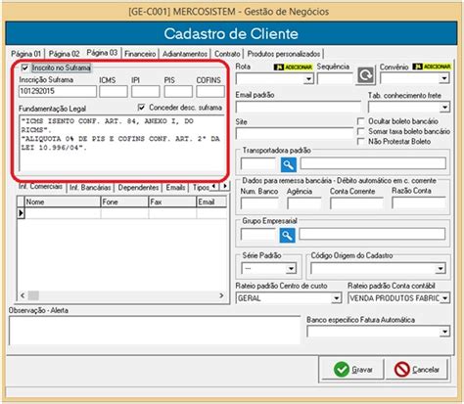
Task: Click the Site input field
Action: [295, 134]
